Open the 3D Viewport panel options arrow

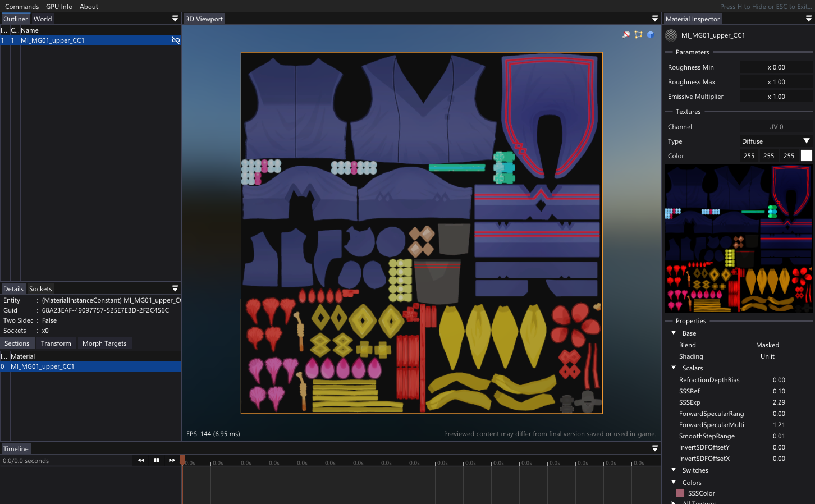click(655, 19)
